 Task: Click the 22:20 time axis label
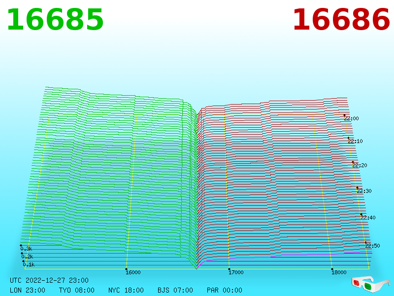click(x=360, y=165)
